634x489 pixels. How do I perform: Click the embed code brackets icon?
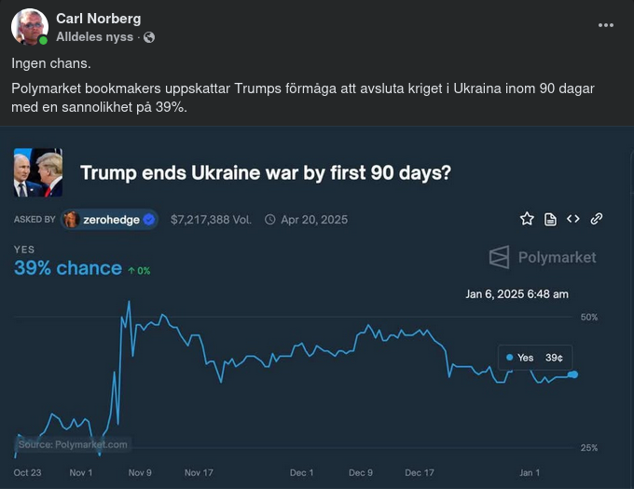click(573, 219)
